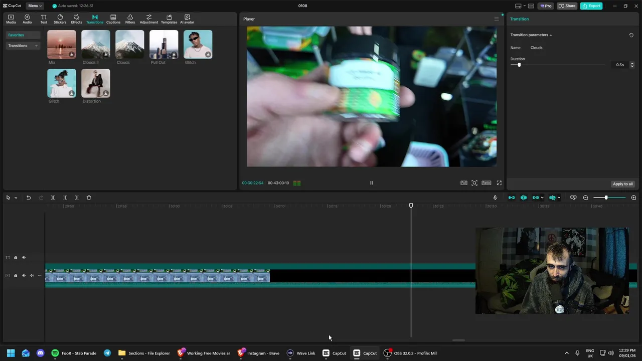Select the pointer selection tool
This screenshot has width=642, height=361.
(8, 198)
